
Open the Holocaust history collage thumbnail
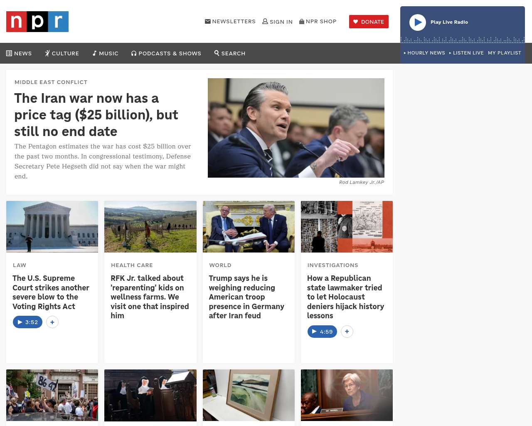pos(347,227)
